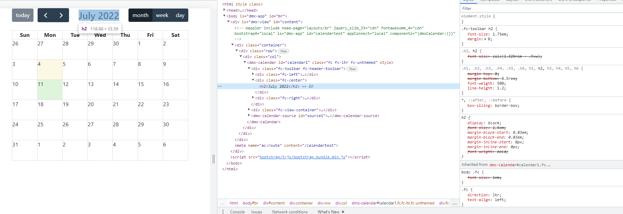Open the drawer three-dot menu beside Console
This screenshot has width=623, height=214.
point(223,212)
